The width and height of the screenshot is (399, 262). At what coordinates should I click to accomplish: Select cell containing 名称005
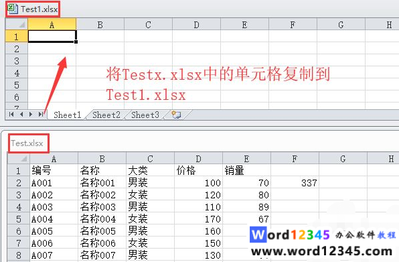coord(102,231)
